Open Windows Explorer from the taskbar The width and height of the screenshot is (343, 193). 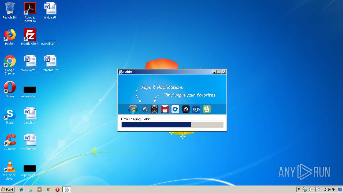pos(30,190)
